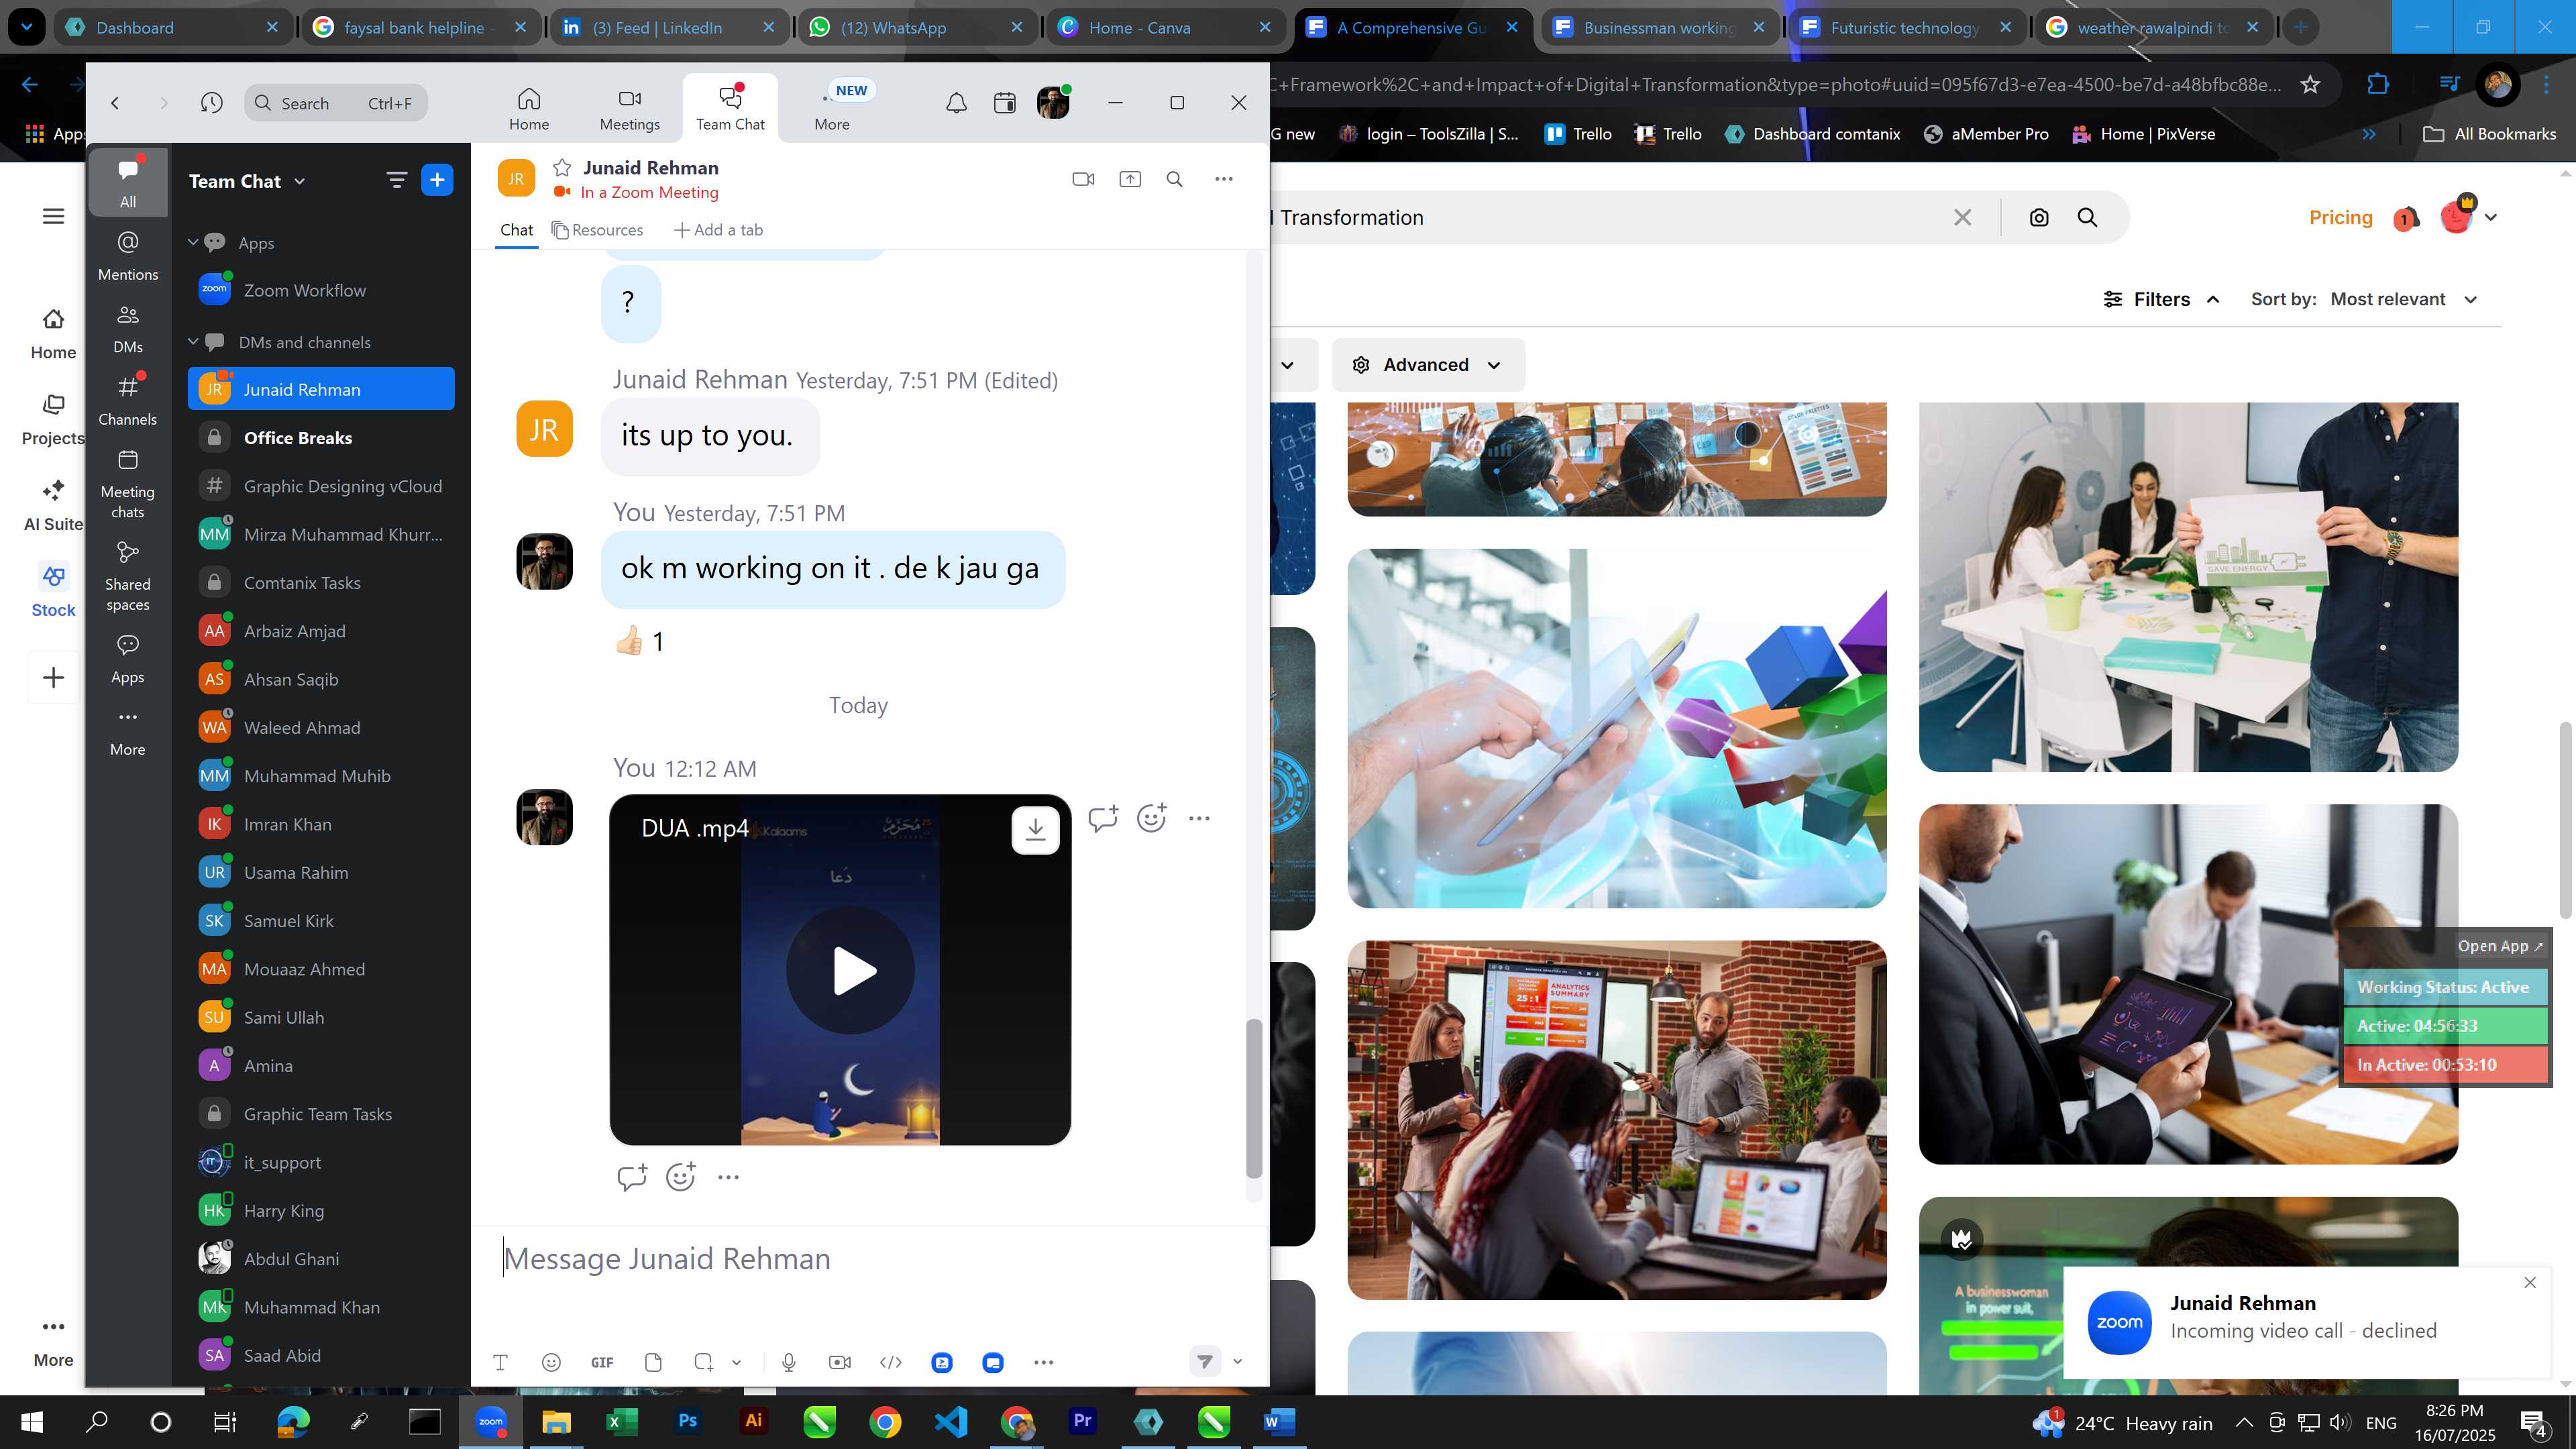The image size is (2576, 1449).
Task: Download the DUA .mp4 file
Action: click(x=1035, y=830)
